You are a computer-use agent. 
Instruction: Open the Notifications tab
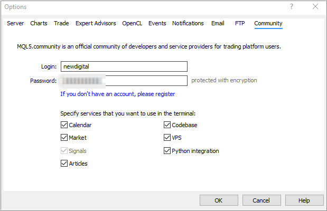tap(188, 23)
